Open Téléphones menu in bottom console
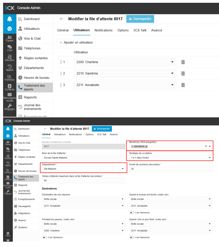Screen dimensions: 219x247 26,150
